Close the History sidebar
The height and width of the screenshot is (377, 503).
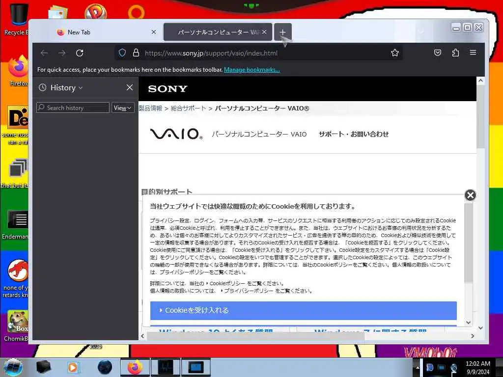click(x=130, y=87)
